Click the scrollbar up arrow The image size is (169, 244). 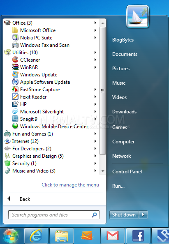(103, 23)
